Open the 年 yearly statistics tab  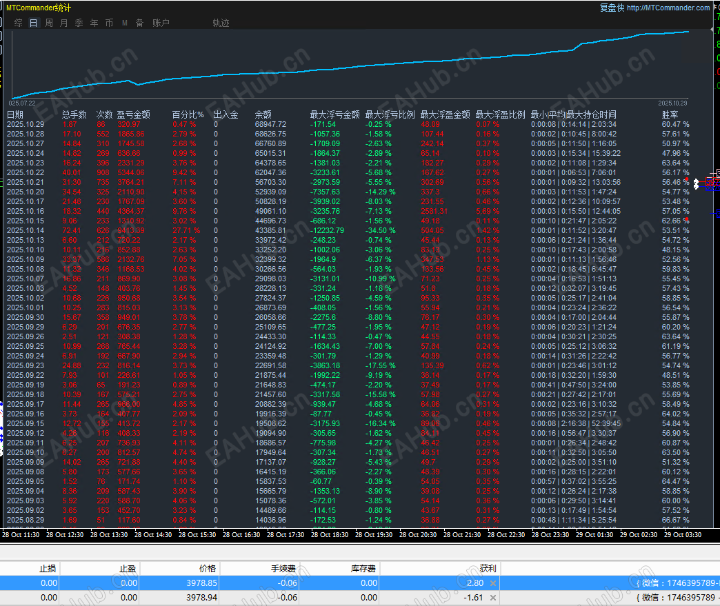click(94, 23)
